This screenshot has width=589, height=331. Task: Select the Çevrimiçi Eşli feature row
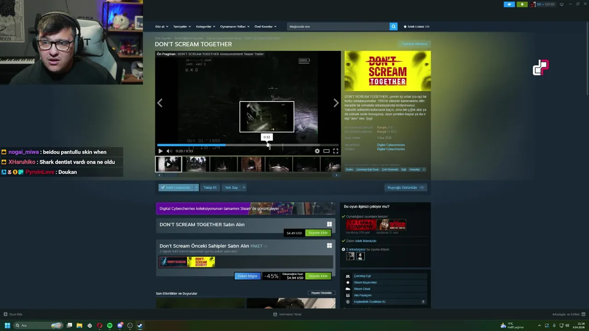coord(385,276)
